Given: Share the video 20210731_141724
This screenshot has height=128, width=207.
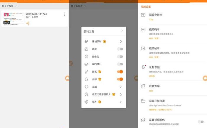Looking at the screenshot, I should (x=28, y=23).
